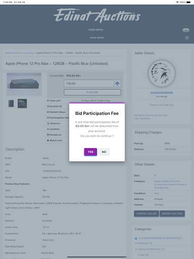Open the Desktops category link
Viewport: 194px width, 259px height.
(x=145, y=243)
